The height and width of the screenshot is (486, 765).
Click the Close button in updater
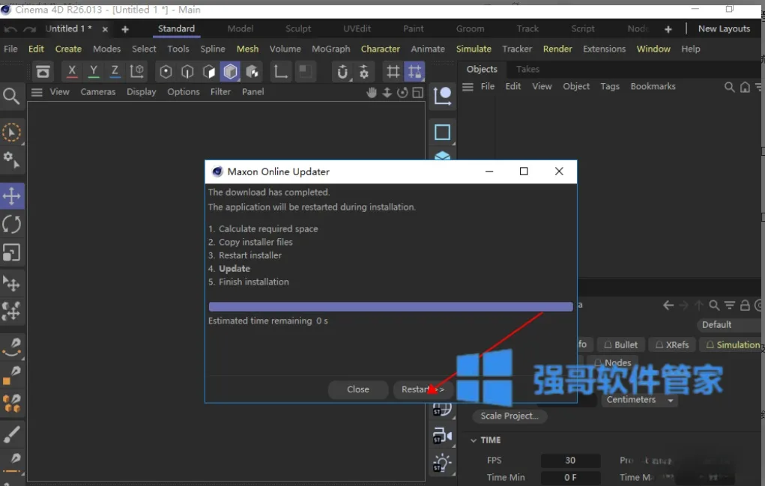pos(358,389)
